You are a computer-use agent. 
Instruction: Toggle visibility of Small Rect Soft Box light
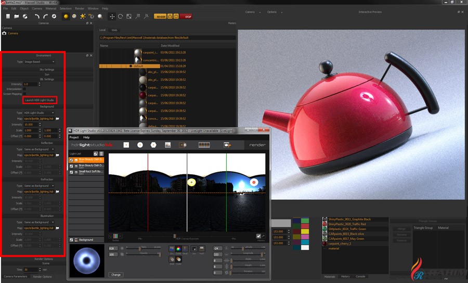click(x=72, y=172)
